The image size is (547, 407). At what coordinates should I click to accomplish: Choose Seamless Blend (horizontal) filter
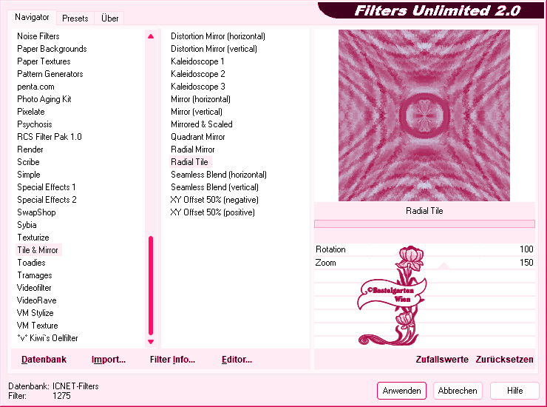pyautogui.click(x=219, y=175)
